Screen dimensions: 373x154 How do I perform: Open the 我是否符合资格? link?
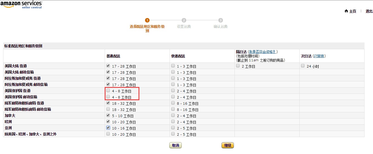click(262, 52)
